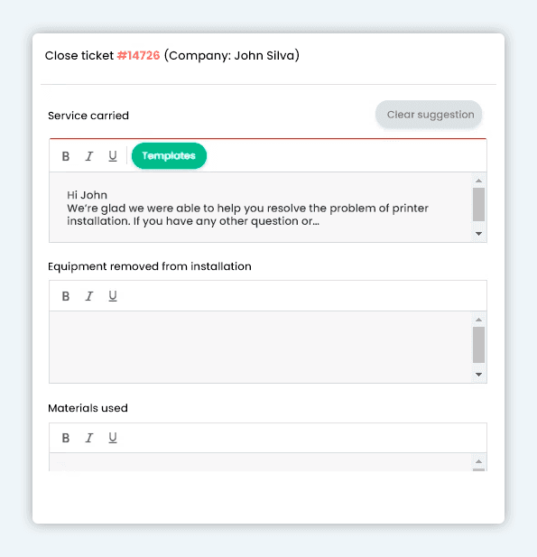This screenshot has height=557, width=537.
Task: Toggle bold in Materials used editor
Action: [66, 438]
